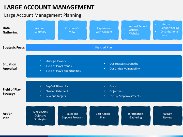Click Field of Play's trends bullet
Screen dimensions: 183x137
59,66
